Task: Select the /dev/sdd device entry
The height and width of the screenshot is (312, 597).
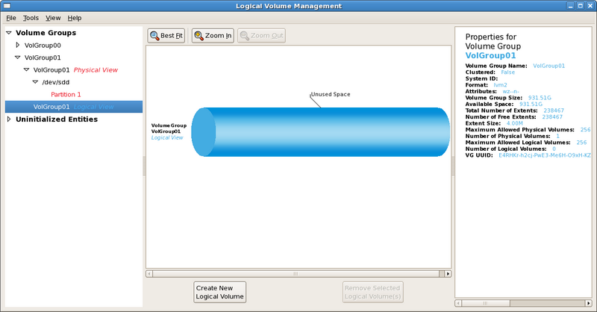Action: (55, 82)
